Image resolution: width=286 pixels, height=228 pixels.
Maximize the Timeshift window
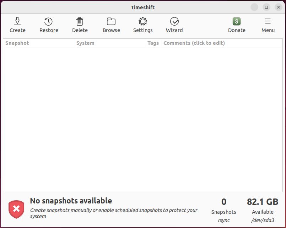266,7
